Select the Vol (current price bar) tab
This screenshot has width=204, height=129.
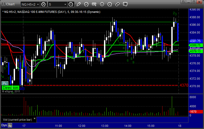[17, 120]
